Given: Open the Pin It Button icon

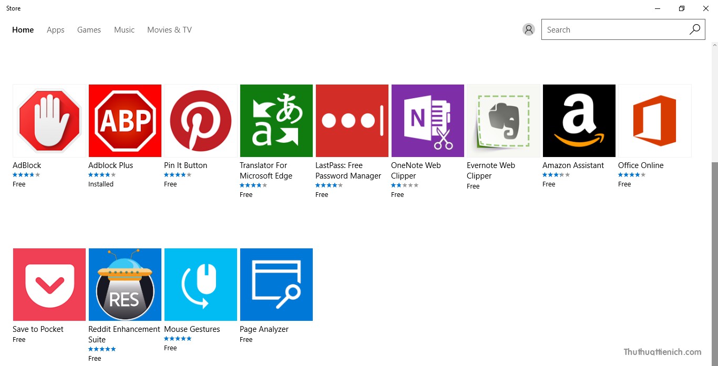Looking at the screenshot, I should (201, 121).
